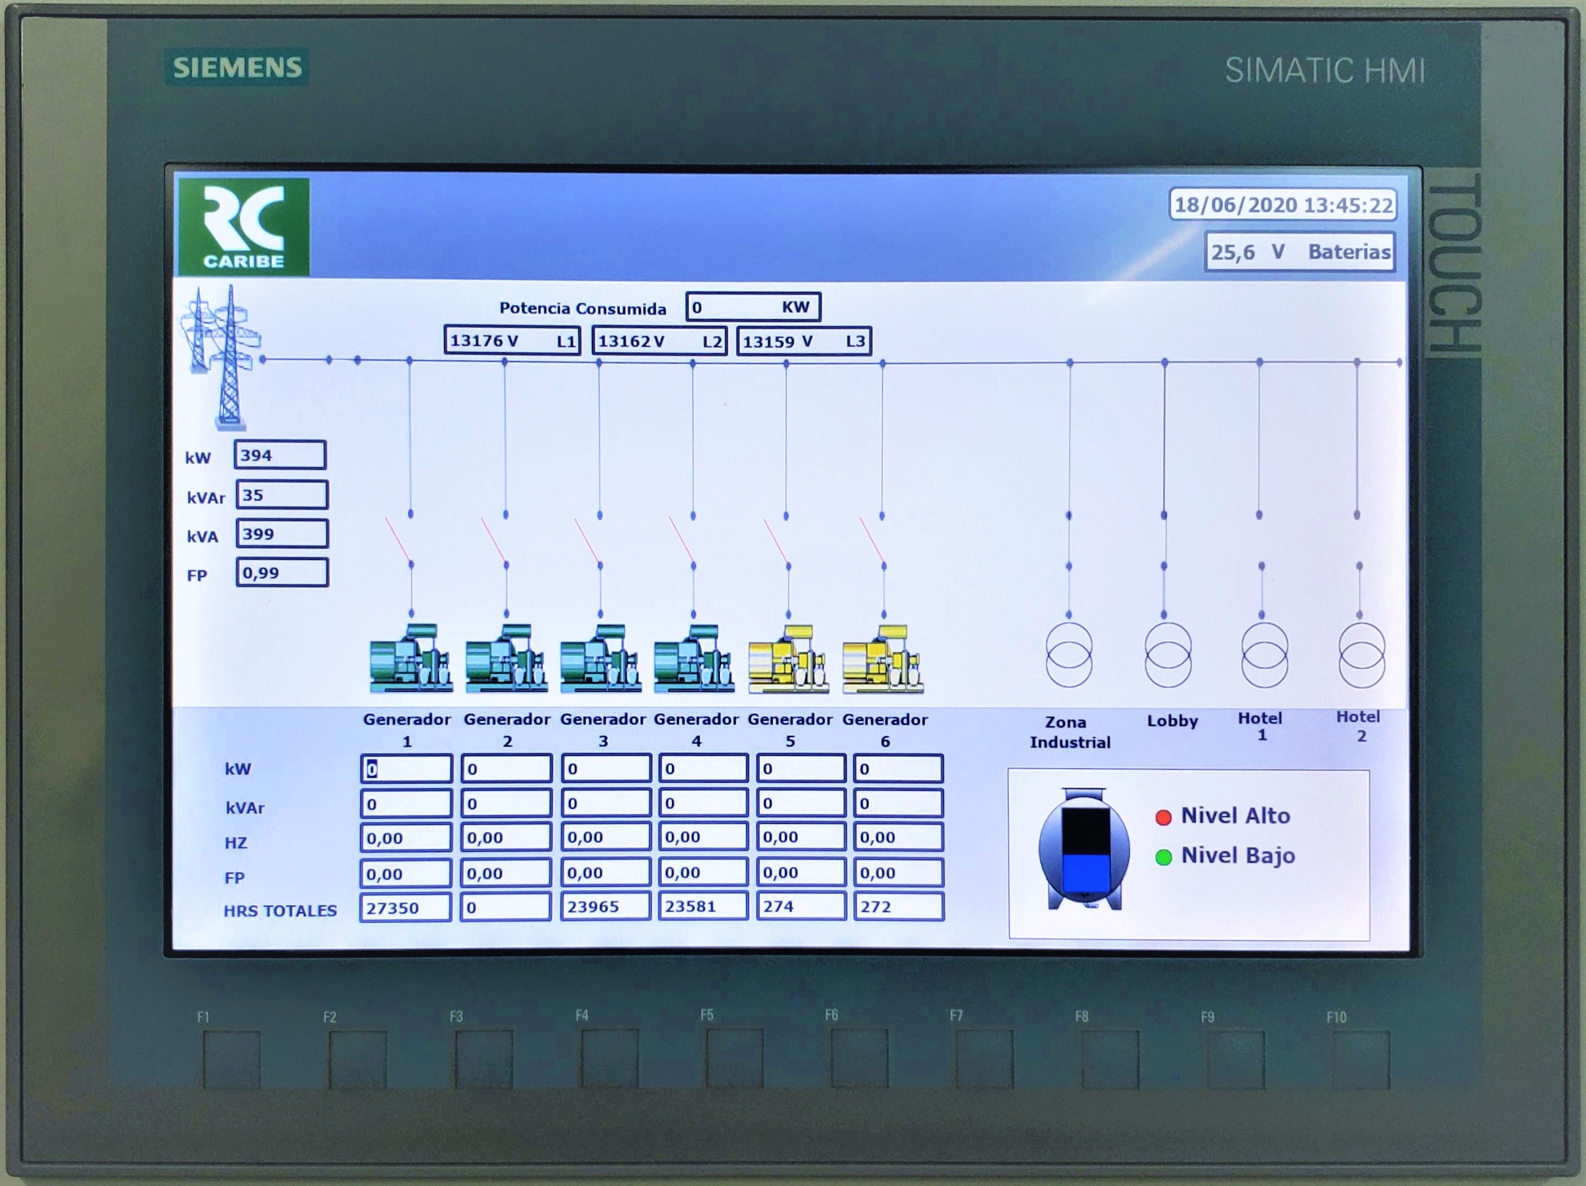Screen dimensions: 1586x1186
Task: Tap the Hotel 2 transformer symbol
Action: click(x=1361, y=655)
